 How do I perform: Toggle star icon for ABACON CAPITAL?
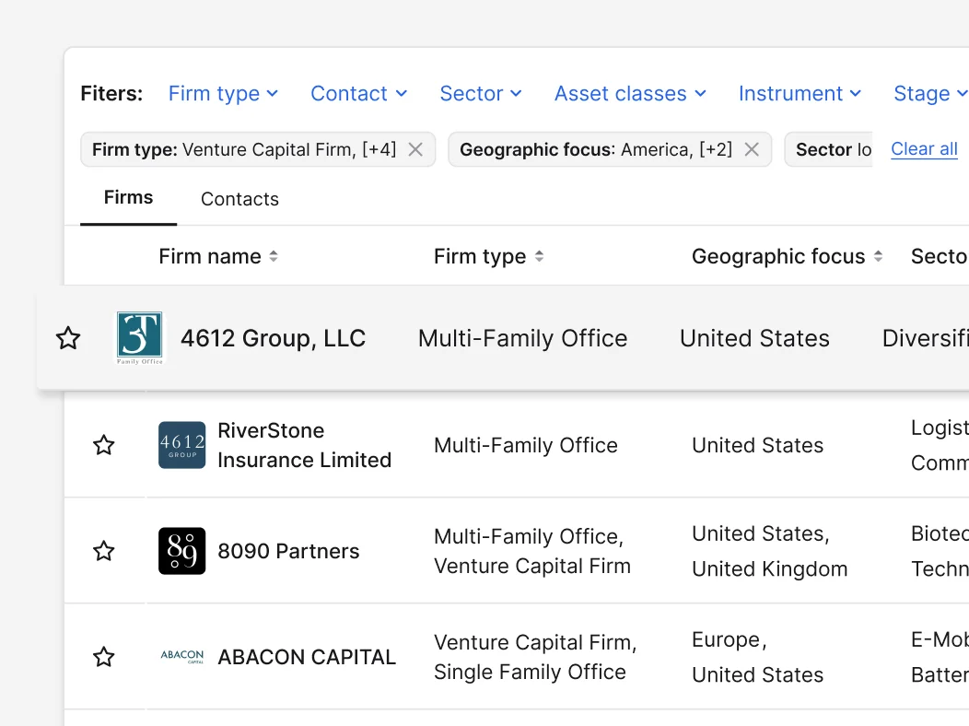(104, 657)
